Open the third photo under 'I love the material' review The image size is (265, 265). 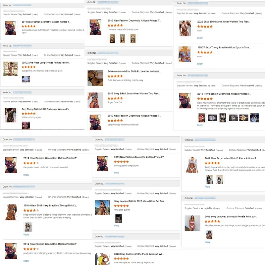[133, 39]
